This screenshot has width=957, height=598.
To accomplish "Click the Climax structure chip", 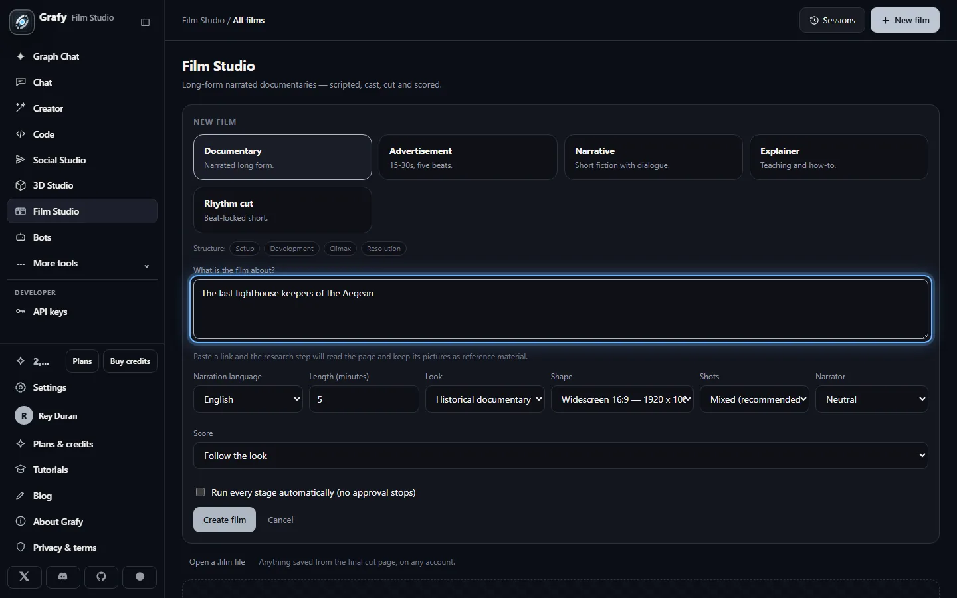I will [340, 249].
